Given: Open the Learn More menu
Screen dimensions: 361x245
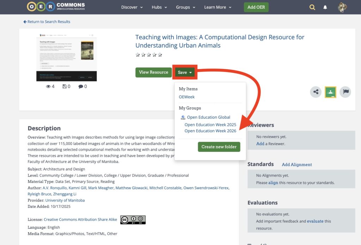Looking at the screenshot, I should 218,7.
